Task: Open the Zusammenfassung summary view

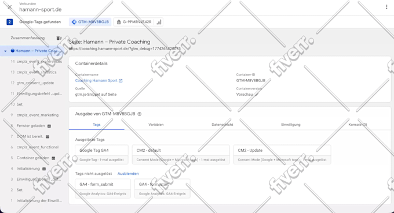Action: (28, 38)
